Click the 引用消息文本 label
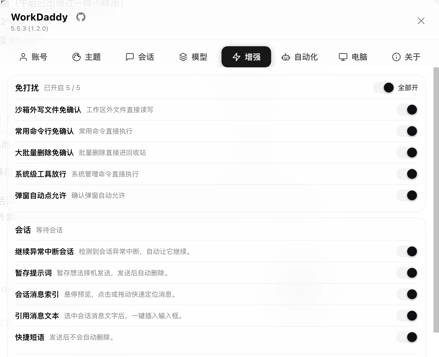The height and width of the screenshot is (357, 439). coord(37,316)
